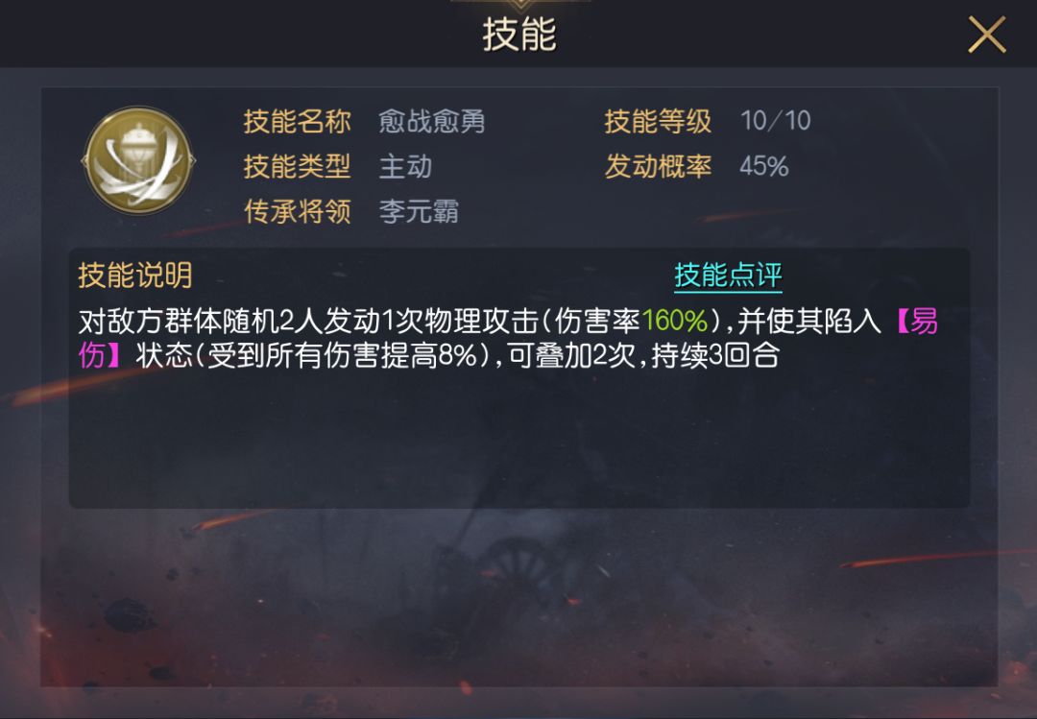Viewport: 1037px width, 719px height.
Task: Tap the pink 【易 status keyword
Action: click(x=915, y=321)
